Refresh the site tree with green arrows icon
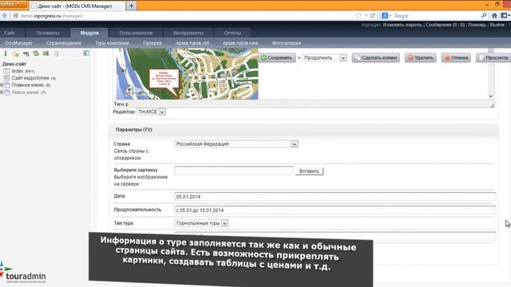Viewport: 511px width, 287px height. pyautogui.click(x=36, y=53)
